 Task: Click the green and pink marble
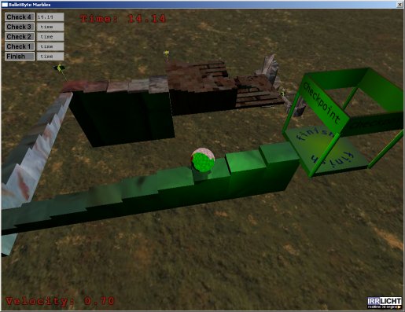203,160
